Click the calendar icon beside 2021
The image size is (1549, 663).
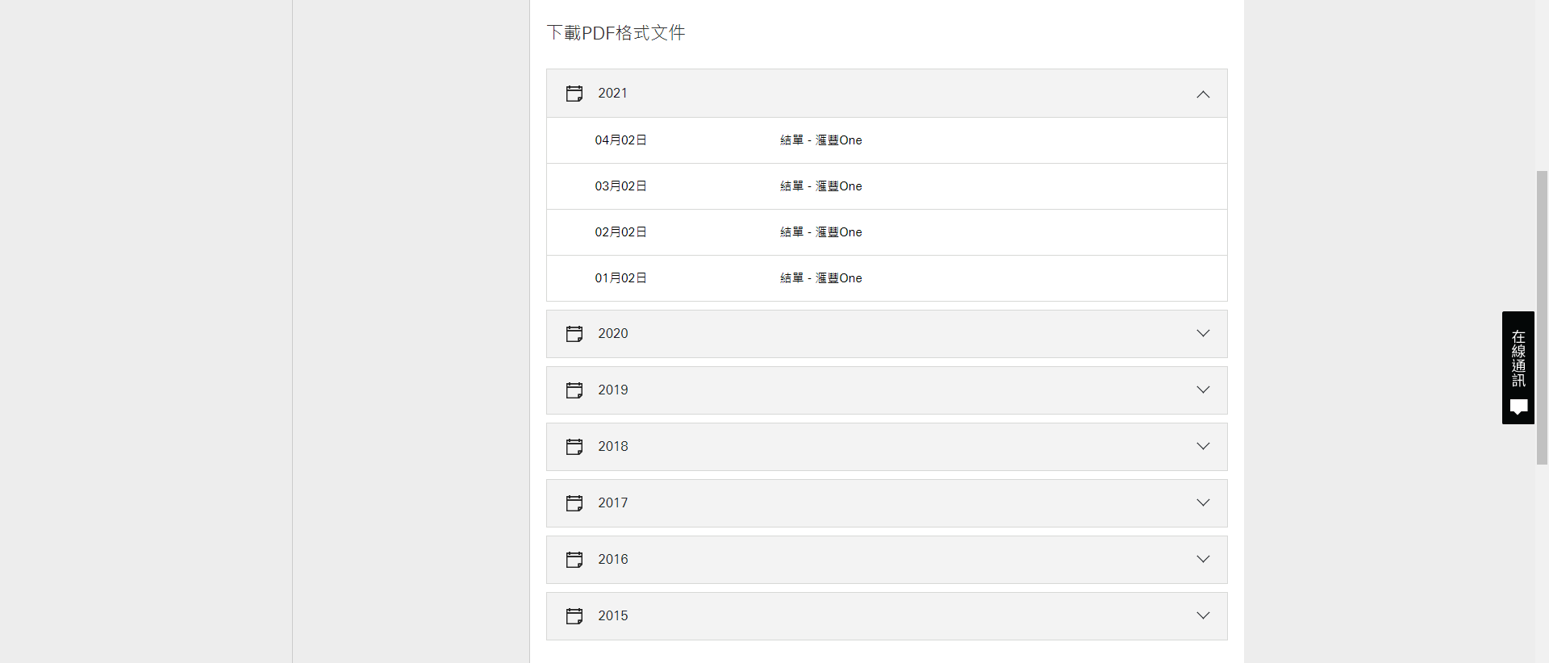coord(574,94)
